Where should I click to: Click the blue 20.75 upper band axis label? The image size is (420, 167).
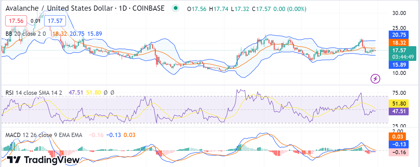tap(397, 35)
